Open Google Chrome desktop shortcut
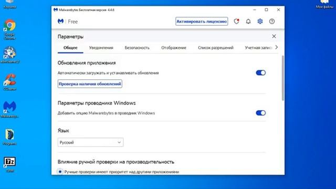 point(9,29)
